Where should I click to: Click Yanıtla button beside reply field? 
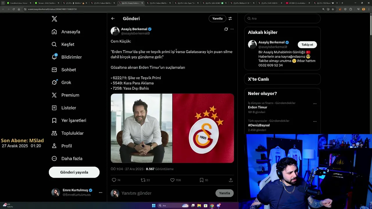click(224, 193)
